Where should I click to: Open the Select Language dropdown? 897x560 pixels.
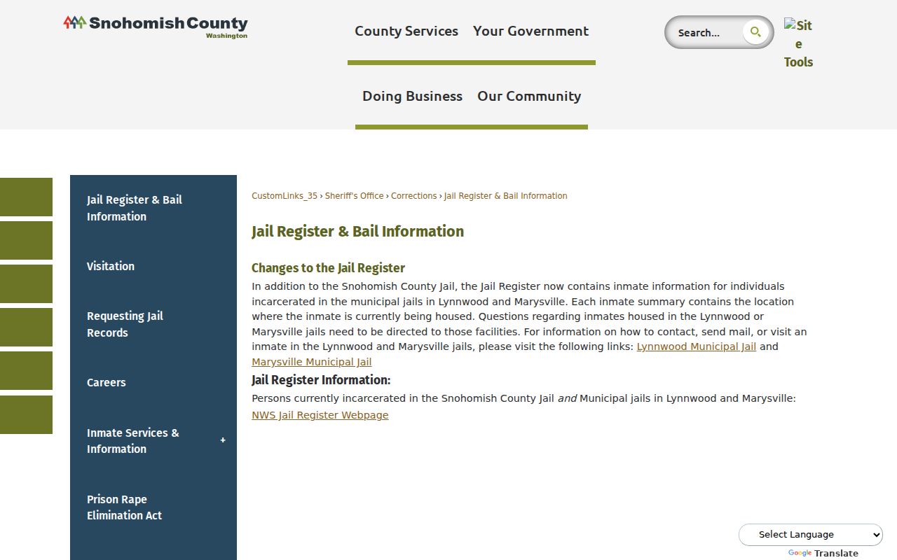811,535
